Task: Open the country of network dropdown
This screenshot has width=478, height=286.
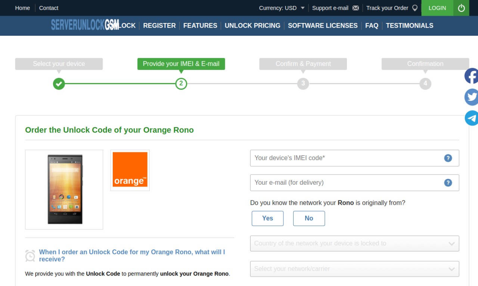Action: coord(354,244)
